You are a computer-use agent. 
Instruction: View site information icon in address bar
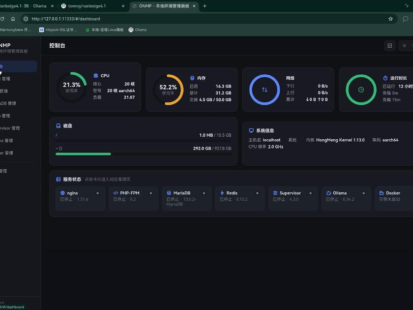coord(26,19)
